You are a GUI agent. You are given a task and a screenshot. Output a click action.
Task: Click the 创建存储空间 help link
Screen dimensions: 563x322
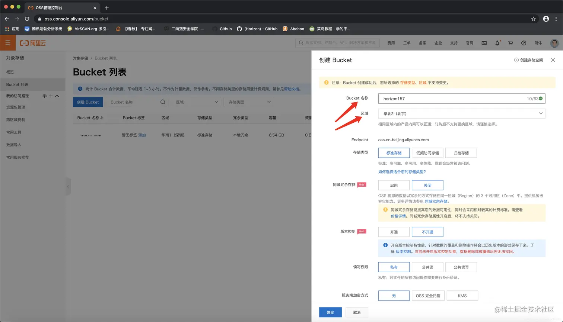[529, 60]
